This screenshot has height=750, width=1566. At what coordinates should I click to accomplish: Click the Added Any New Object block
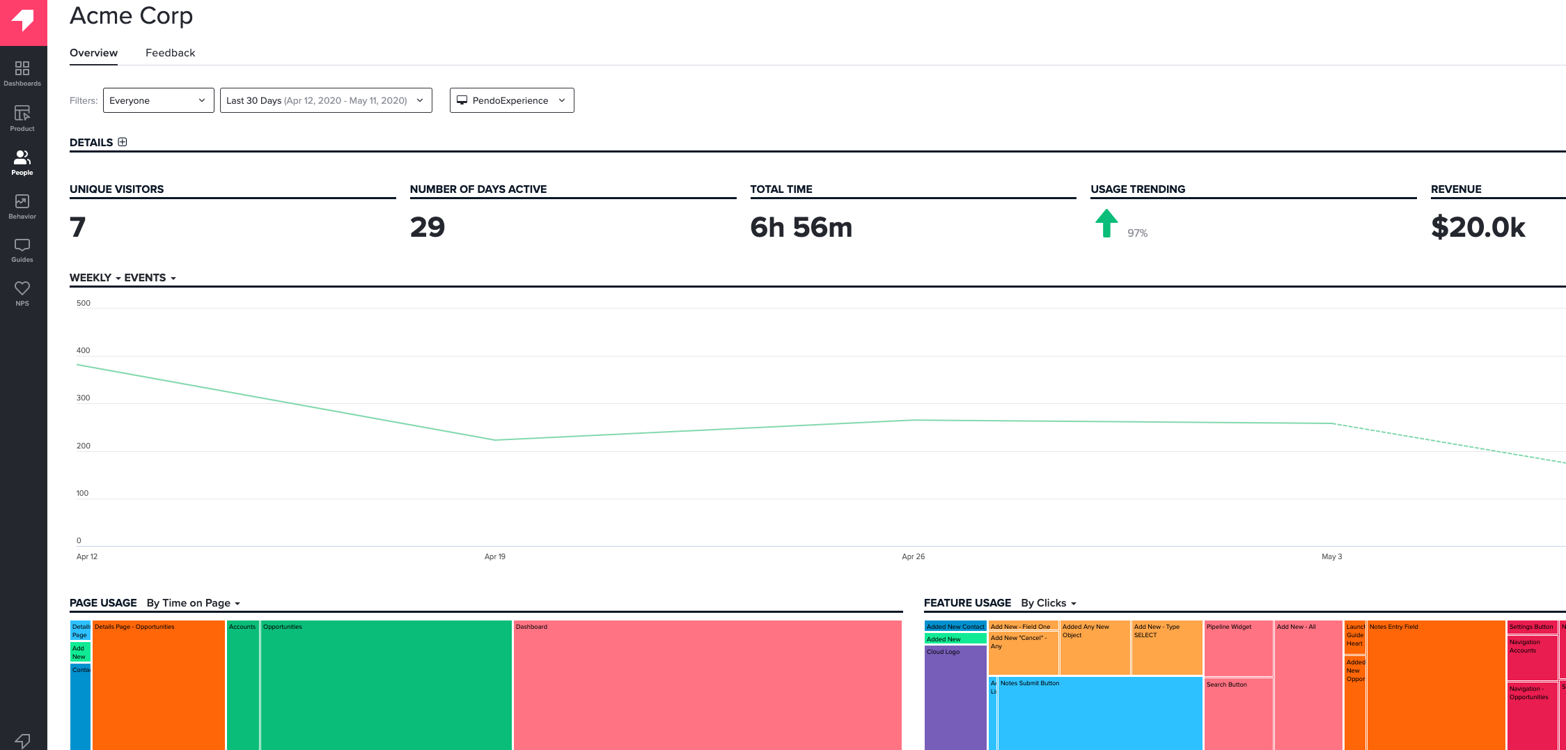click(1095, 648)
